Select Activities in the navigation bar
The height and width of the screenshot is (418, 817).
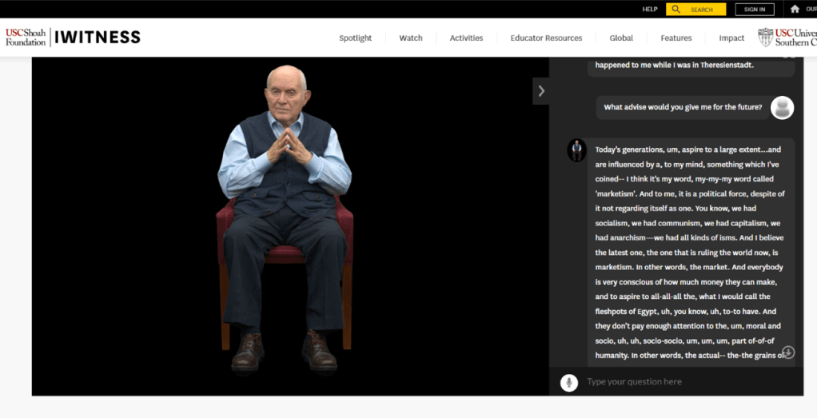pos(466,38)
